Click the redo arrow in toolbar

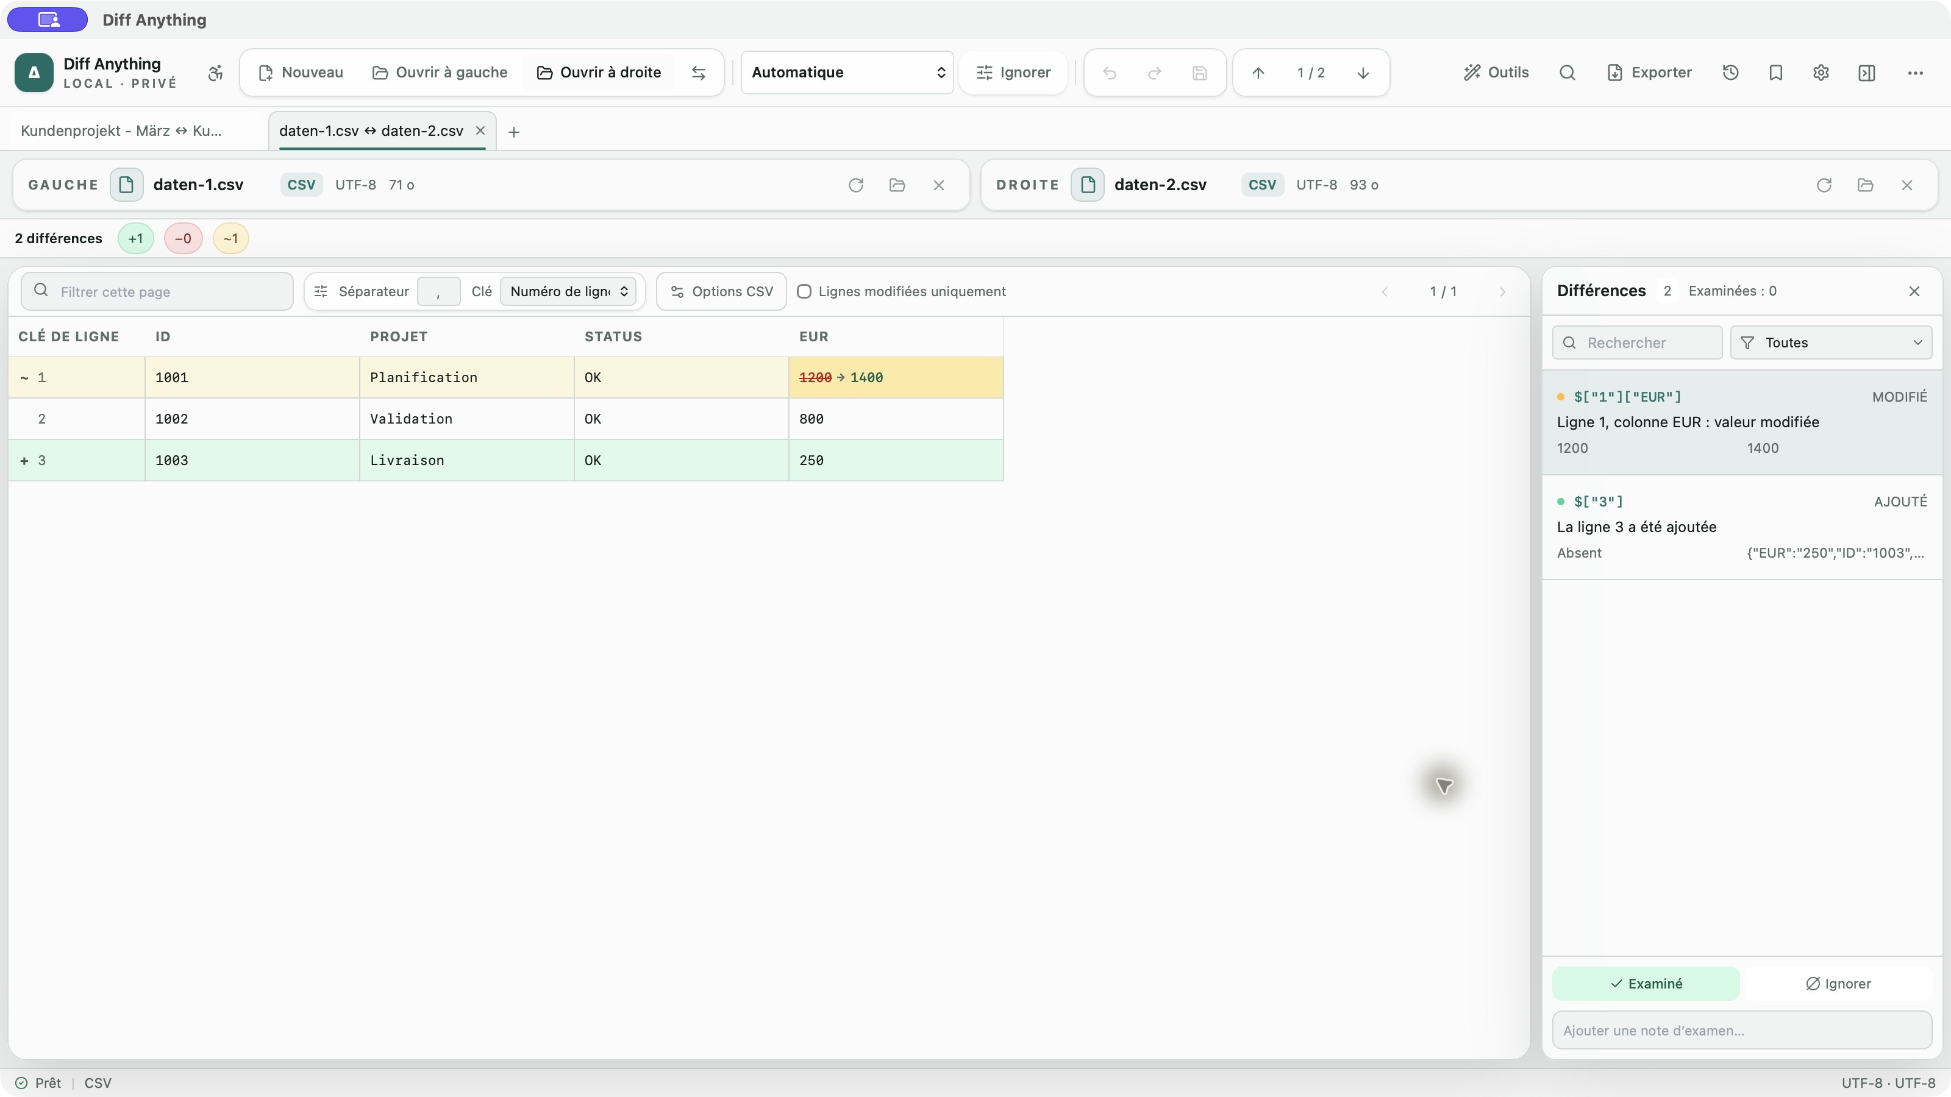pos(1154,73)
